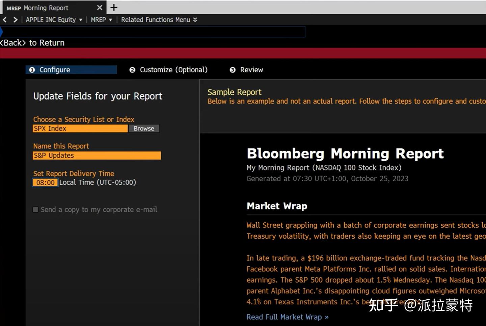
Task: Click Browse to pick a security list
Action: pos(144,129)
